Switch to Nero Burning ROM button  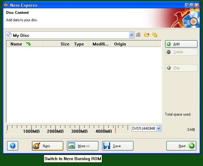pyautogui.click(x=48, y=146)
